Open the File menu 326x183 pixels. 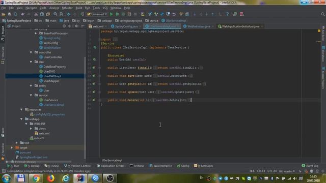coord(4,8)
